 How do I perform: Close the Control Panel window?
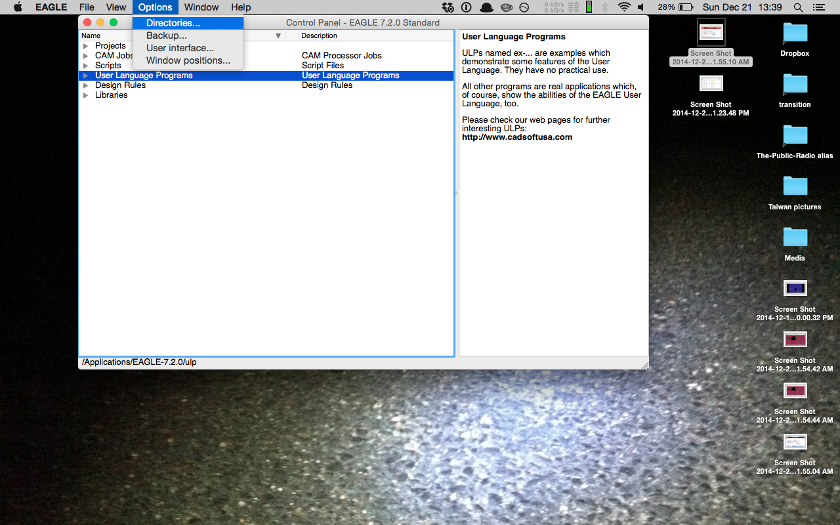click(87, 22)
